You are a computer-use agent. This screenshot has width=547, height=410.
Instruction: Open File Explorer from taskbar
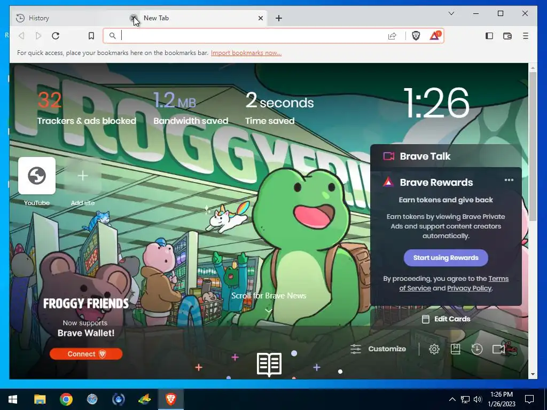[40, 399]
